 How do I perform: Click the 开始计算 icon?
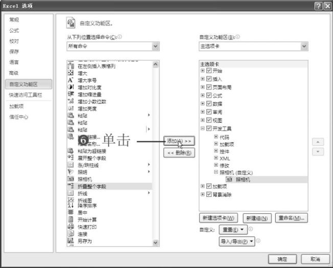(71, 219)
